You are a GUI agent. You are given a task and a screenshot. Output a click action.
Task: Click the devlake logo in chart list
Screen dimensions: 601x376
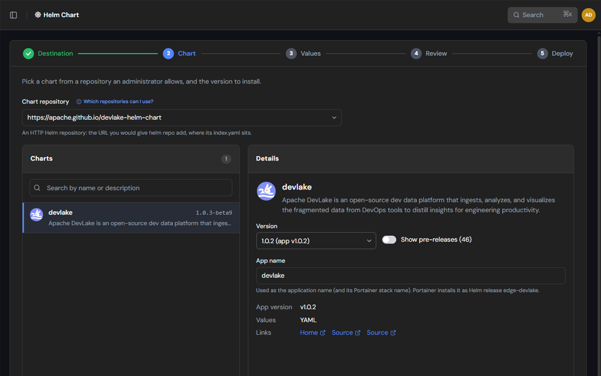37,215
